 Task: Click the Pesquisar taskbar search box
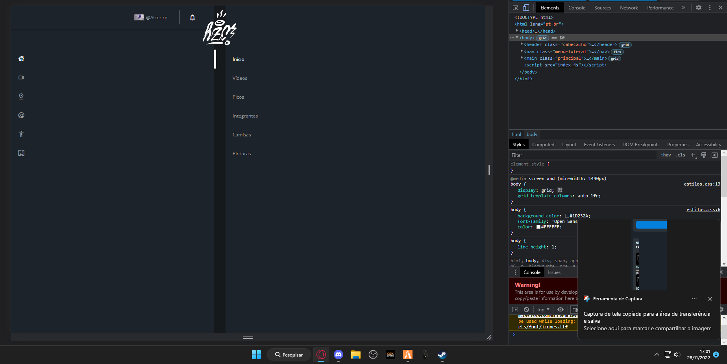[x=289, y=355]
